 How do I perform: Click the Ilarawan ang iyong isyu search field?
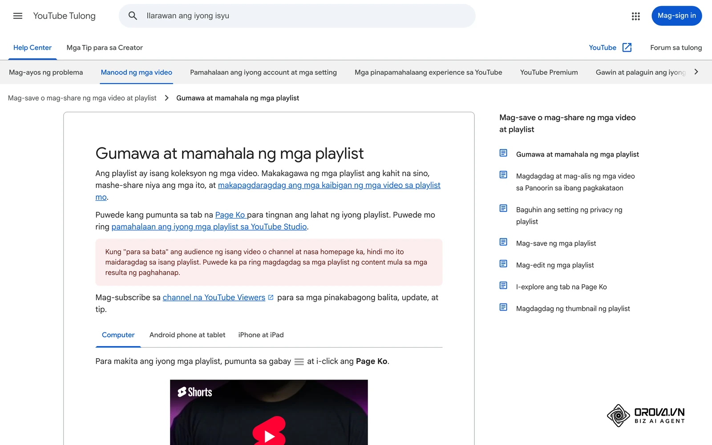297,16
